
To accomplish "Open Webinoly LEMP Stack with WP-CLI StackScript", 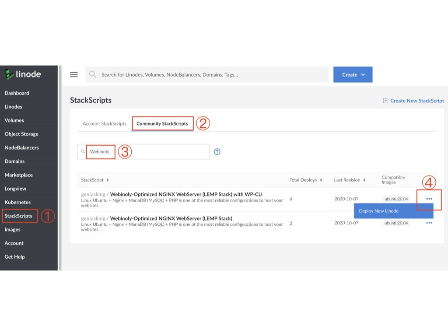I will (x=186, y=194).
